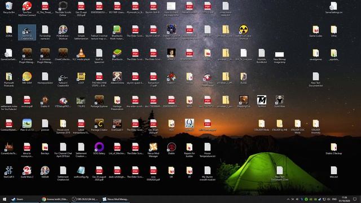Select the Plan-G shortcut icon
The width and height of the screenshot is (361, 203).
pyautogui.click(x=27, y=125)
